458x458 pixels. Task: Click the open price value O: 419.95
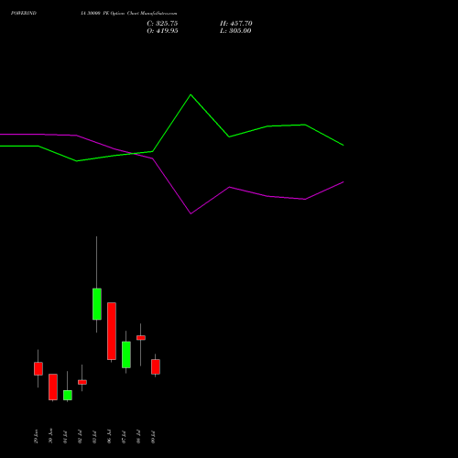[162, 31]
